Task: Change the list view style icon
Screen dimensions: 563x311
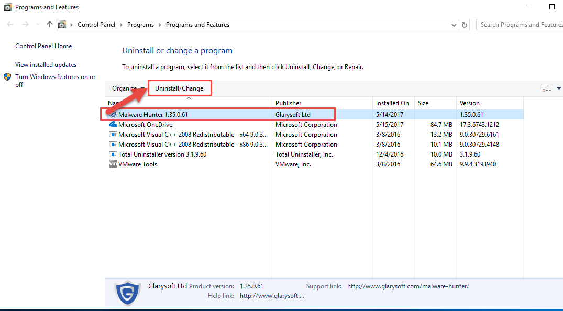Action: 546,88
